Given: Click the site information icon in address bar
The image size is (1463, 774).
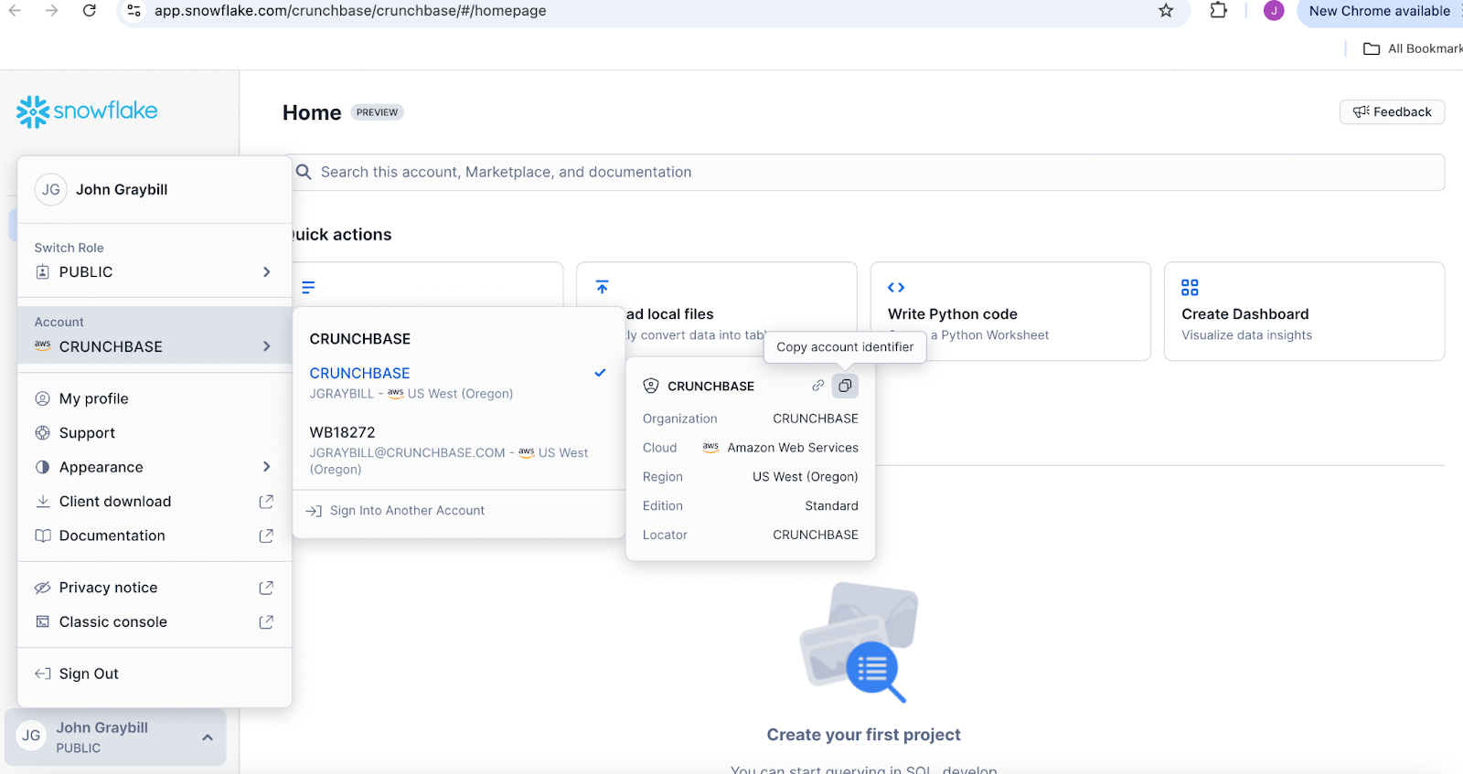Looking at the screenshot, I should 133,11.
